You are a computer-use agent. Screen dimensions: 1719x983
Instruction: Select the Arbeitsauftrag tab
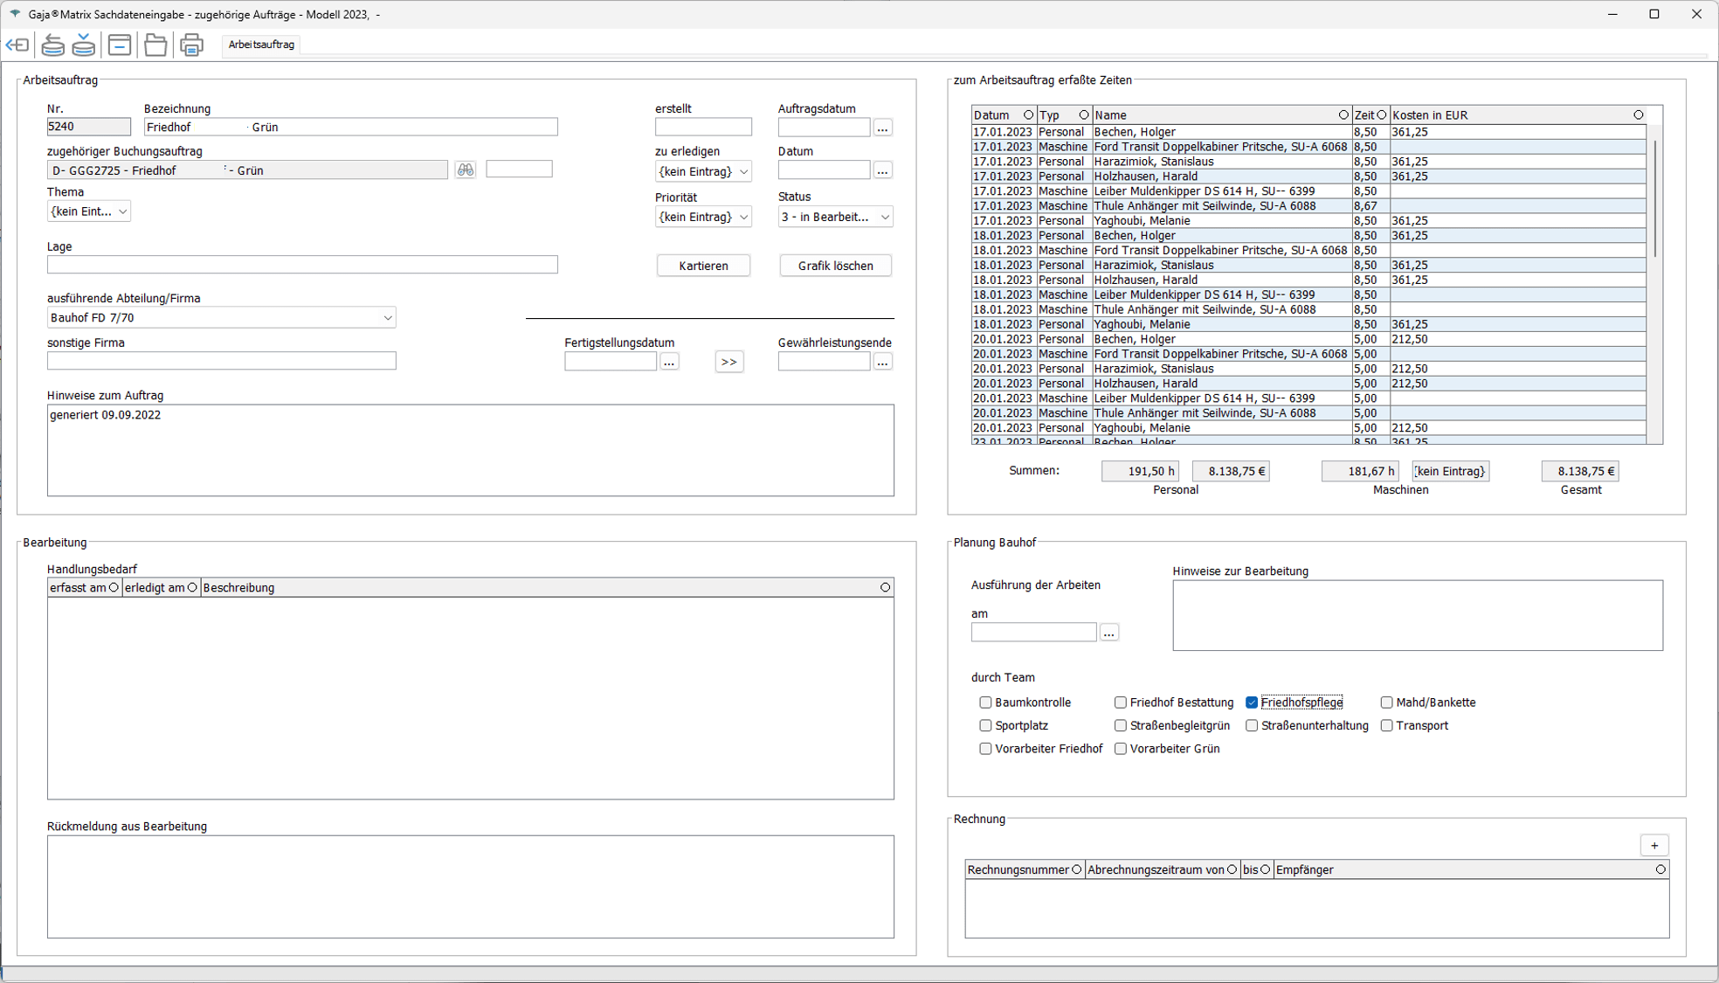tap(261, 45)
